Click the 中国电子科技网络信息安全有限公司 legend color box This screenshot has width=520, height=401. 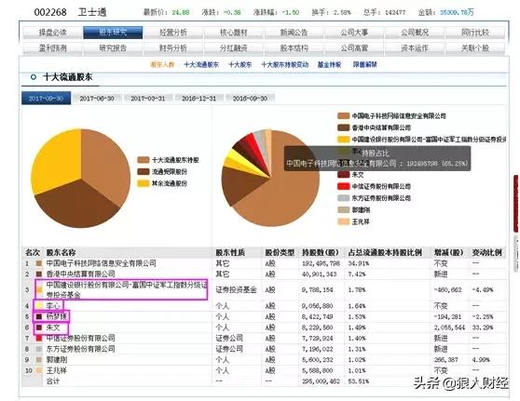tap(344, 115)
